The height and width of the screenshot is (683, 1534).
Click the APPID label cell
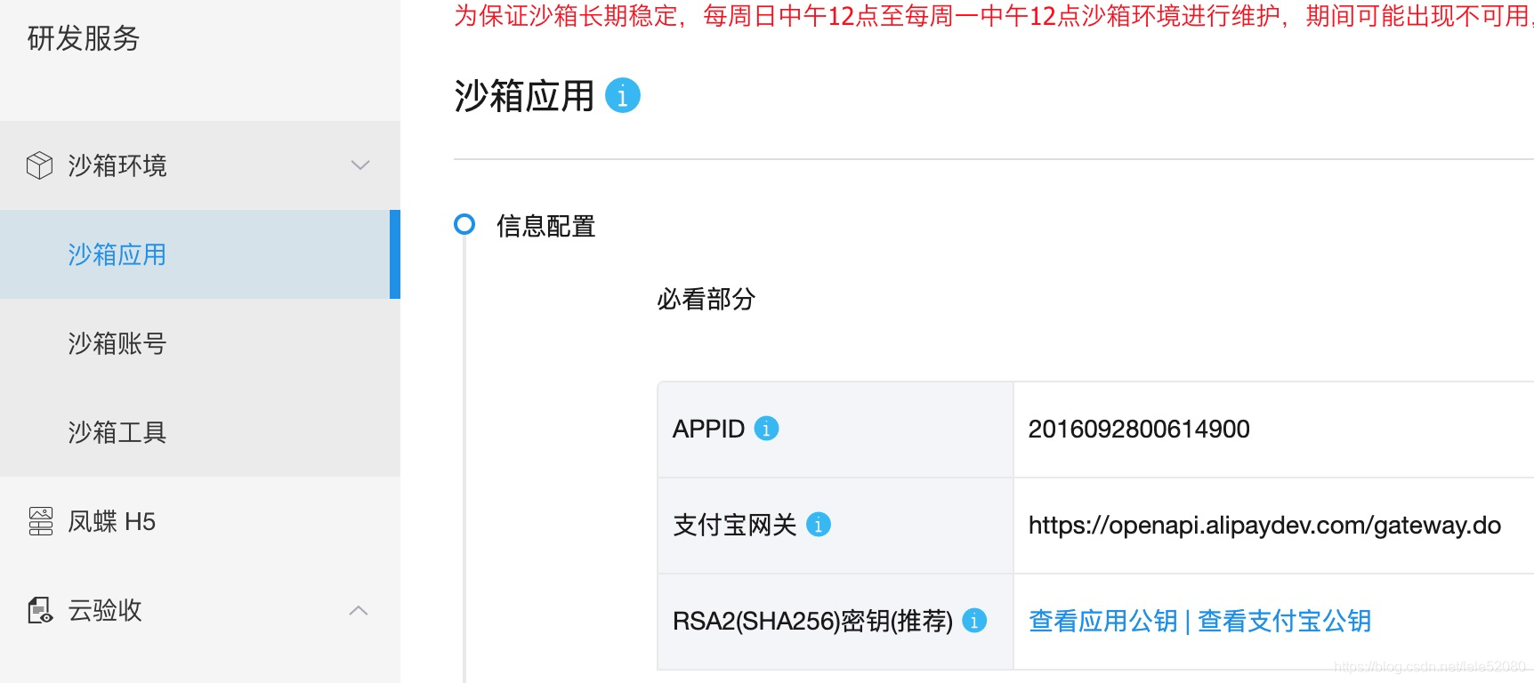[836, 430]
